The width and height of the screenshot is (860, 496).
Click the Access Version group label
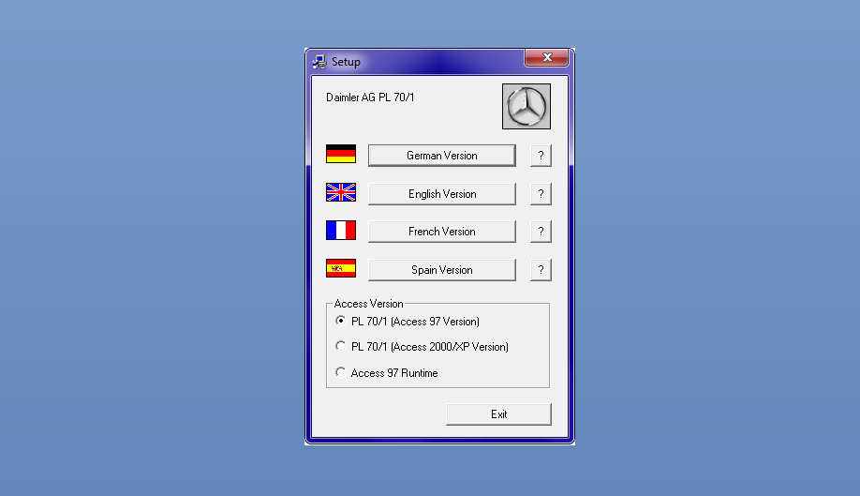click(368, 304)
